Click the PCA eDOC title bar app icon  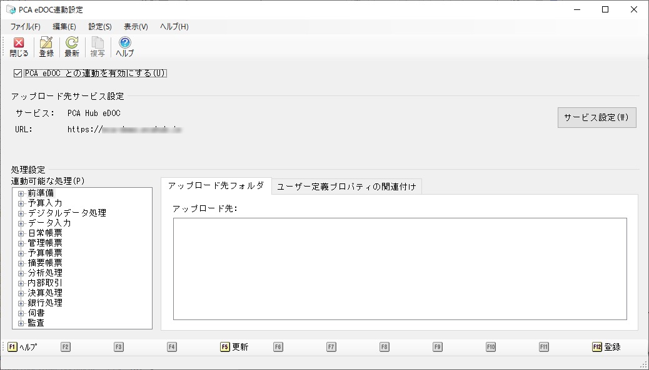point(10,10)
